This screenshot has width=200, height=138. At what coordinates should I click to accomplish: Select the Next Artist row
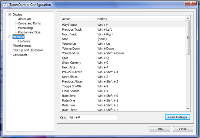click(x=123, y=67)
